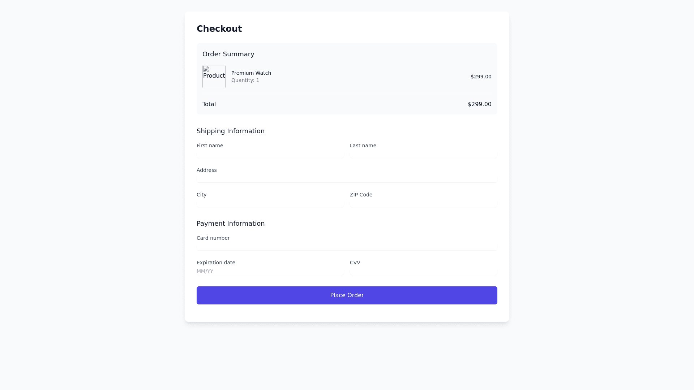Click the Order Summary heading
The height and width of the screenshot is (390, 694).
pyautogui.click(x=228, y=54)
